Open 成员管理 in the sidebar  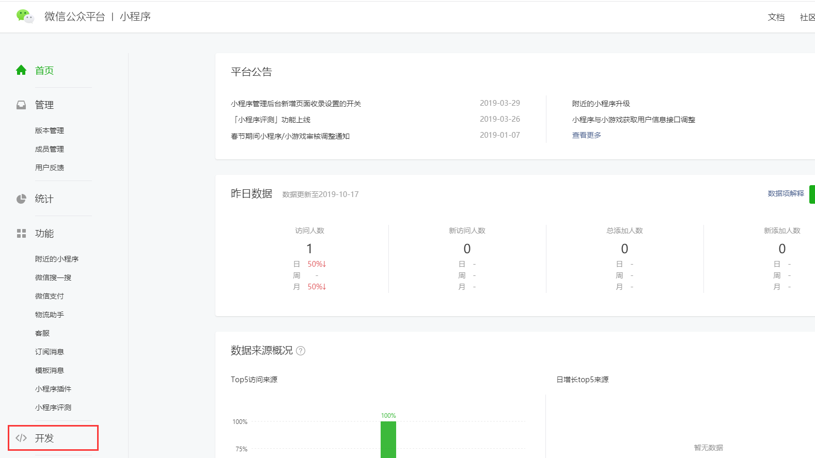50,149
